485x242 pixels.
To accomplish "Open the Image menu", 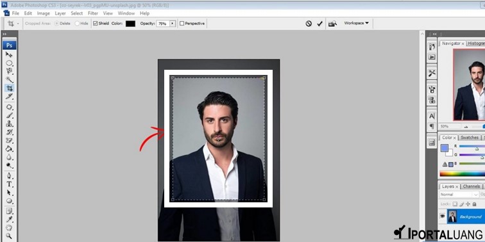I will coord(44,13).
